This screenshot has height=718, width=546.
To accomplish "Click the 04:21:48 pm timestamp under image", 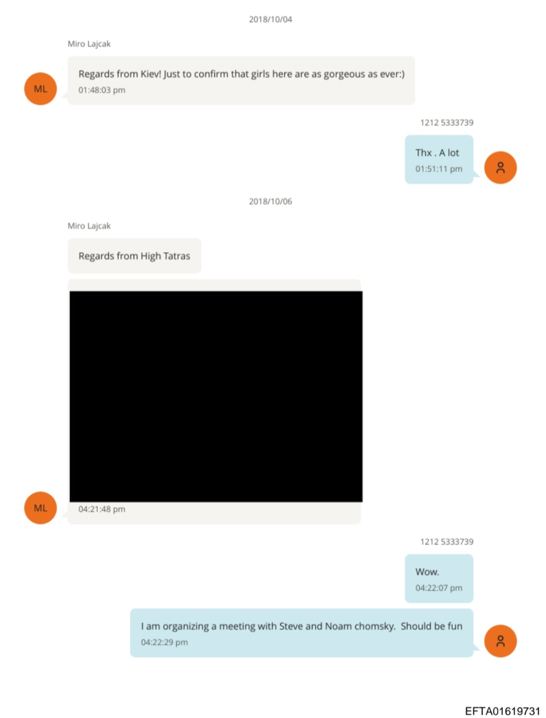I will [x=102, y=509].
